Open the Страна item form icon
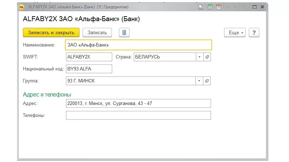 [207, 57]
